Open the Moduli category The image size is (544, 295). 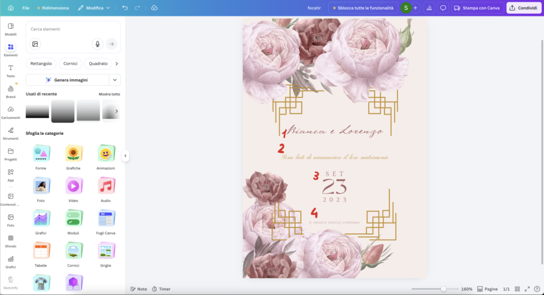(x=73, y=222)
